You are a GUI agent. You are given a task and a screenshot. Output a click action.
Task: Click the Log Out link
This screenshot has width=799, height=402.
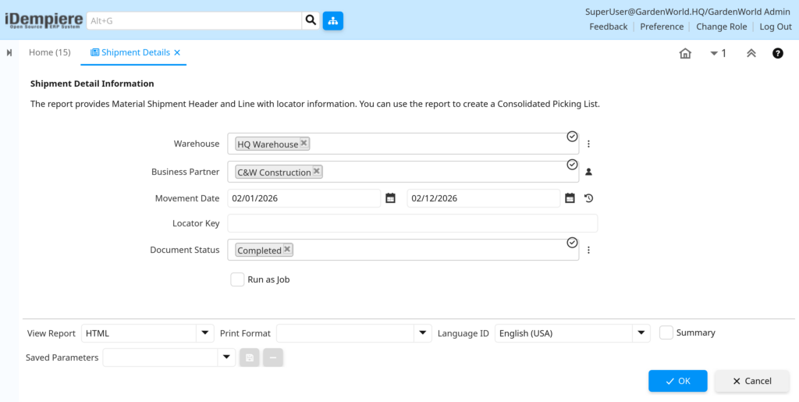coord(776,27)
